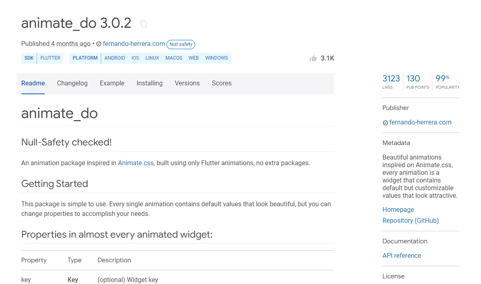Go to the Installing tab
Screen dimensions: 481x284
[150, 83]
